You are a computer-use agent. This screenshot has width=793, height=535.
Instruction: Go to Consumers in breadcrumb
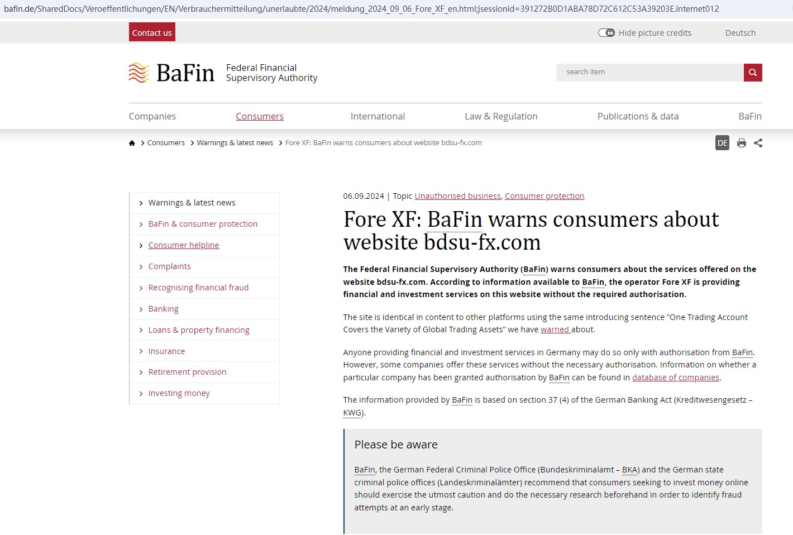click(x=166, y=143)
